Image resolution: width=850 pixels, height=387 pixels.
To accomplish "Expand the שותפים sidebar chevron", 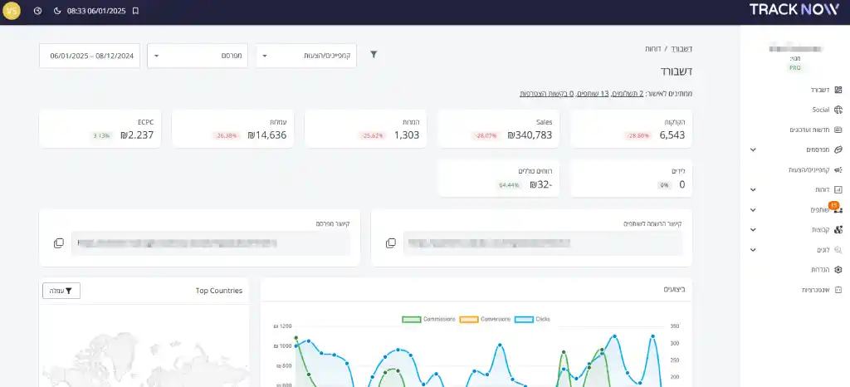I will pyautogui.click(x=753, y=210).
